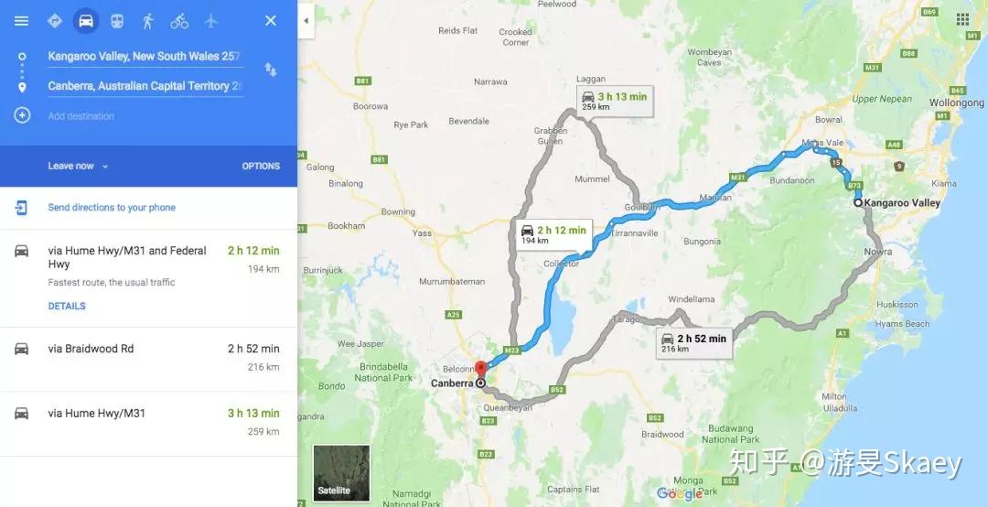Screen dimensions: 988x507
Task: Open route OPTIONS
Action: [x=261, y=166]
